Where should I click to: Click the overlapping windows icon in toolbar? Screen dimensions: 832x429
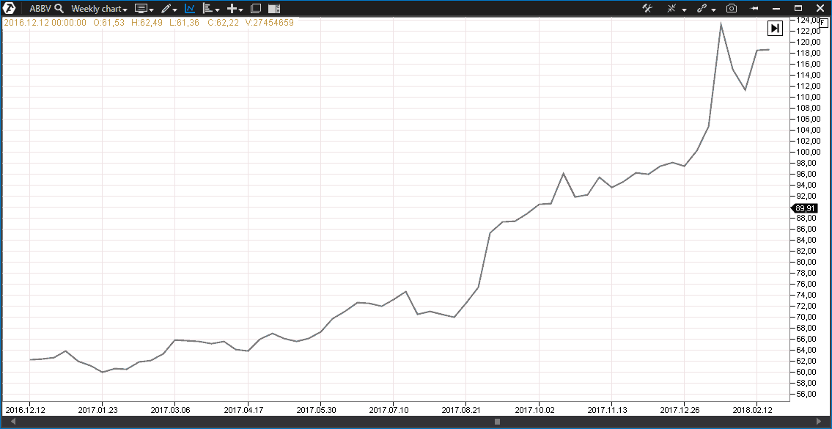tap(255, 9)
